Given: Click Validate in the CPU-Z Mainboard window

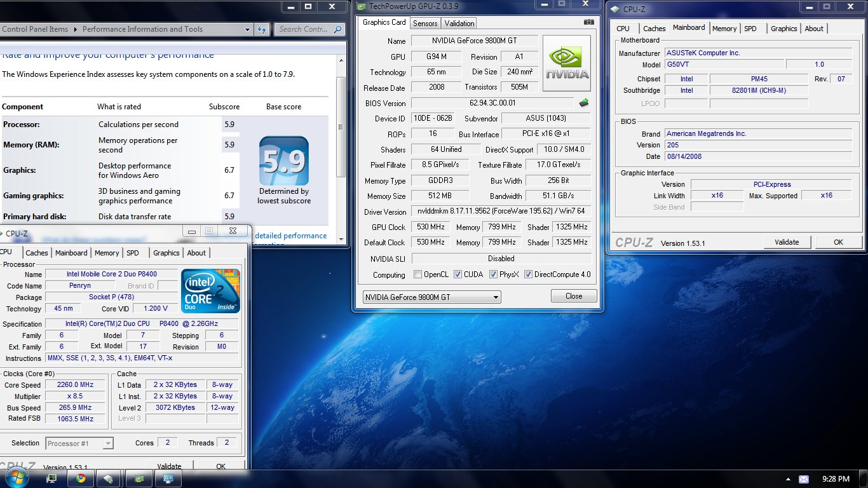Looking at the screenshot, I should [x=787, y=242].
